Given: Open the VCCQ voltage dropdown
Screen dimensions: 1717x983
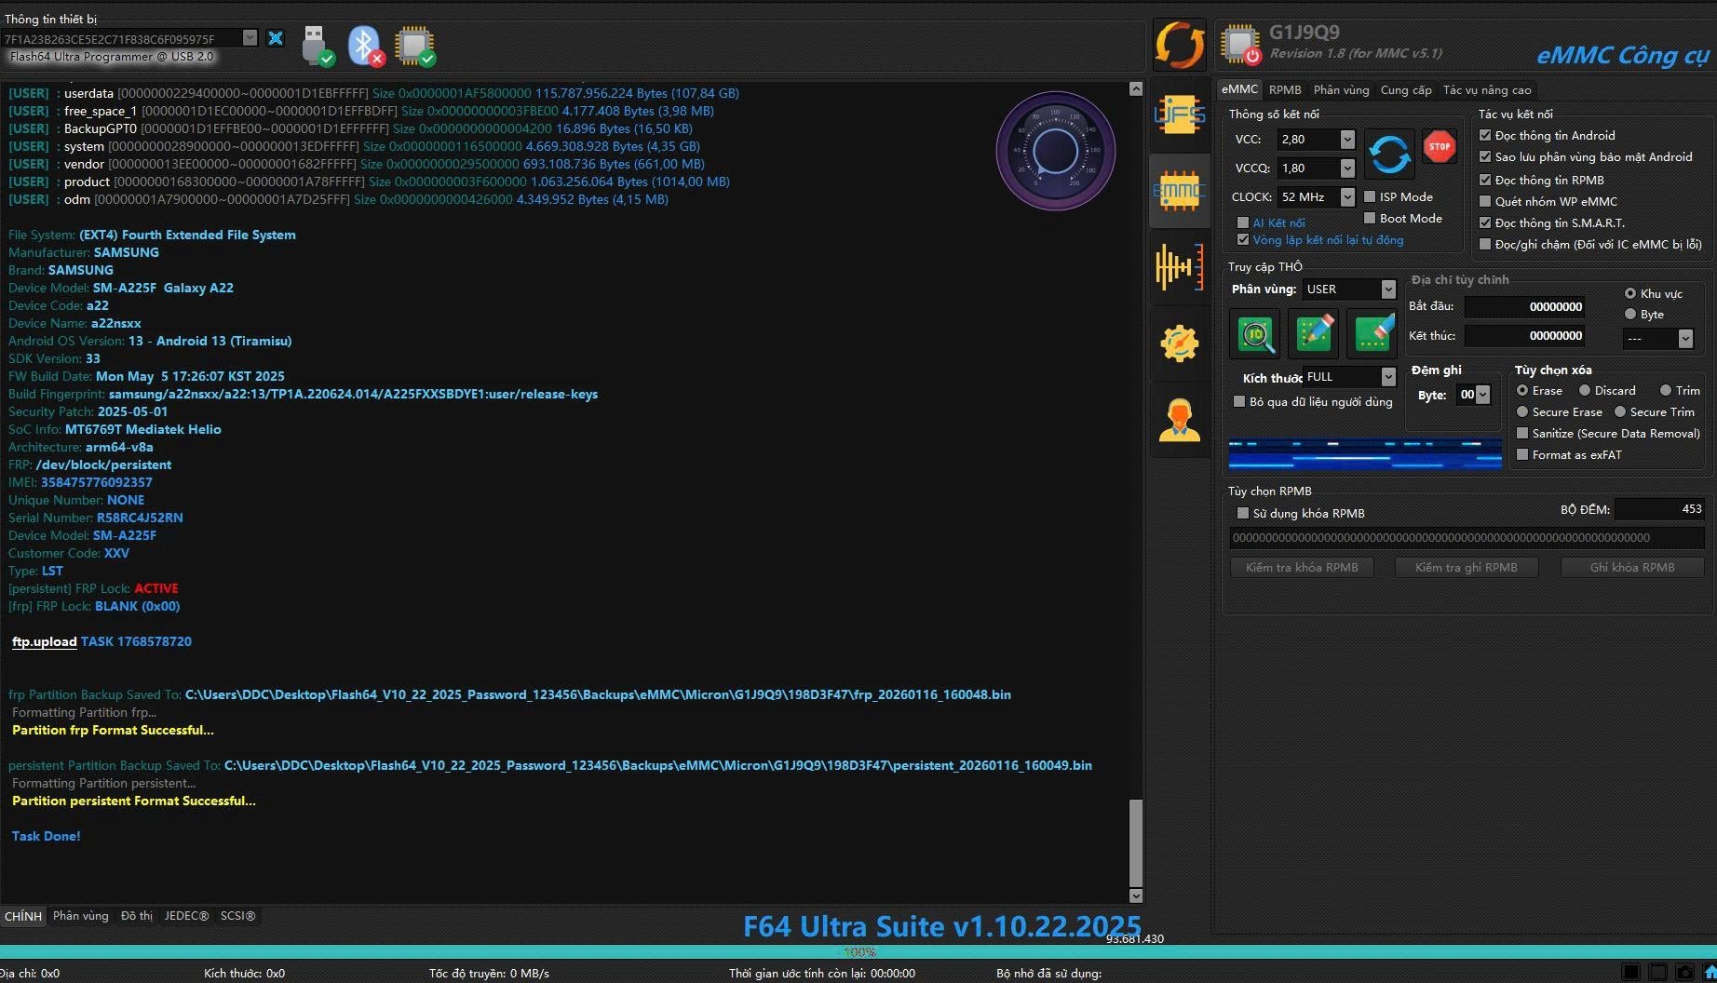Looking at the screenshot, I should [1347, 168].
